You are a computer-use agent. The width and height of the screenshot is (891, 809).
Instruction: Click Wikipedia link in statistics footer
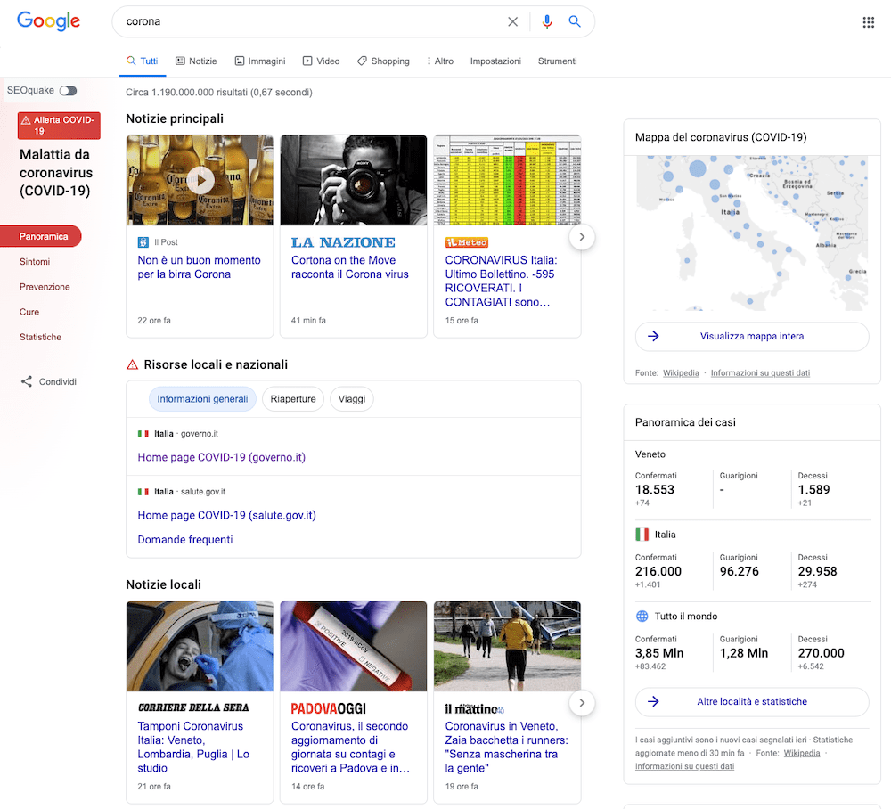(802, 754)
